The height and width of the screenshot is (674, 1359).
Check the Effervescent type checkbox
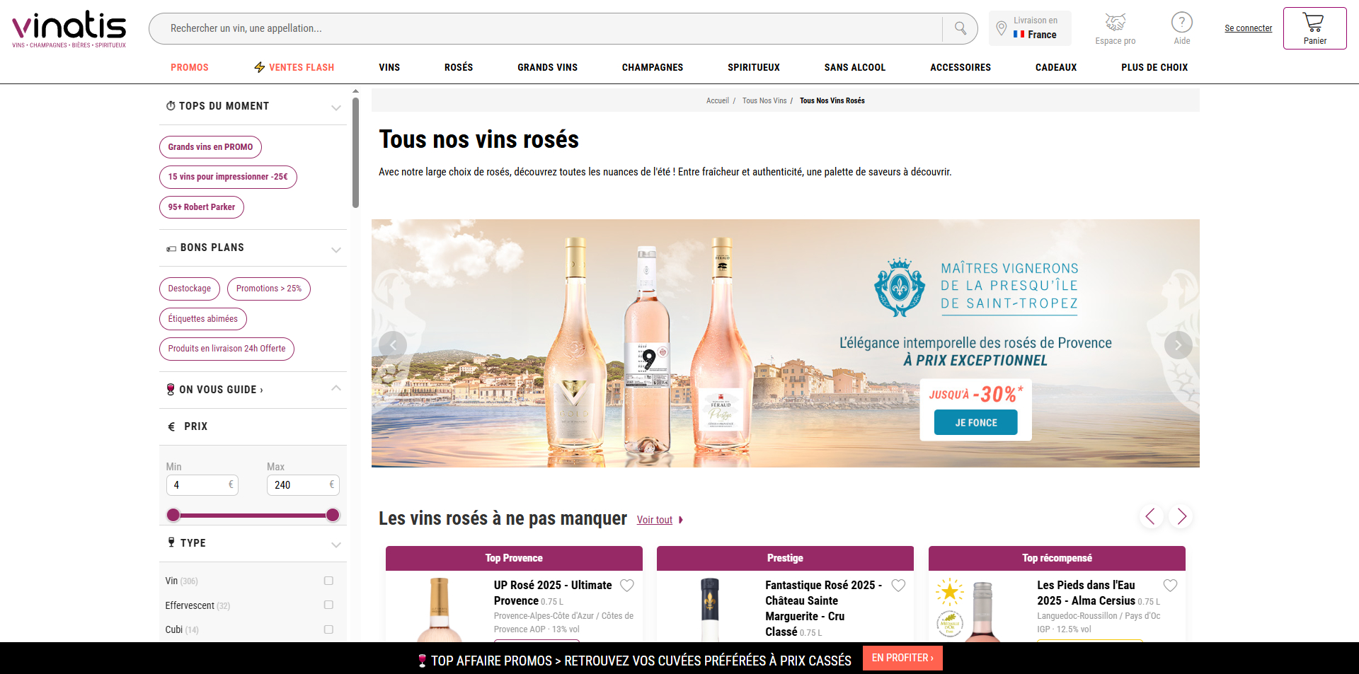click(328, 605)
